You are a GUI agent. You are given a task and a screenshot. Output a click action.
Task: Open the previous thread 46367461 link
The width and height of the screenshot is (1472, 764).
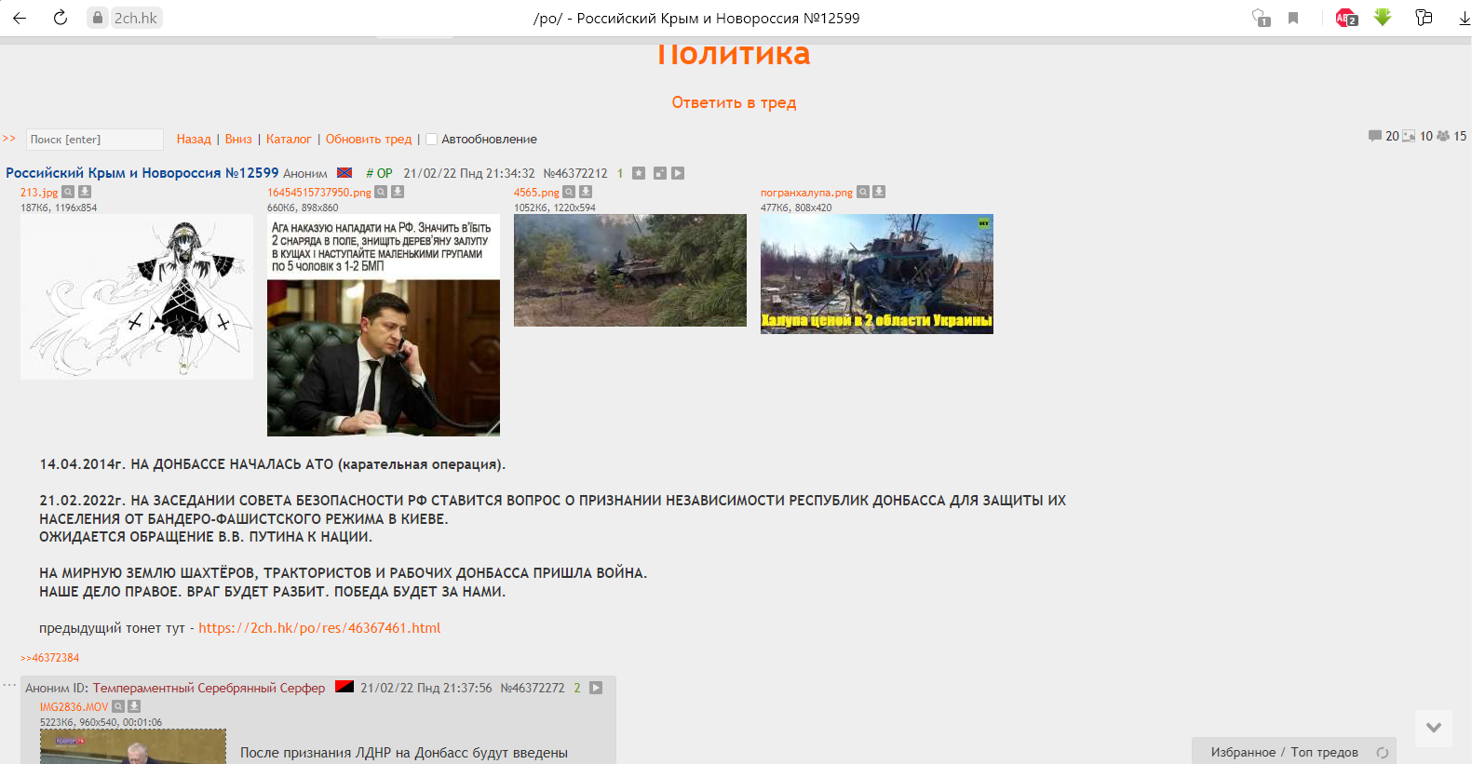tap(319, 628)
